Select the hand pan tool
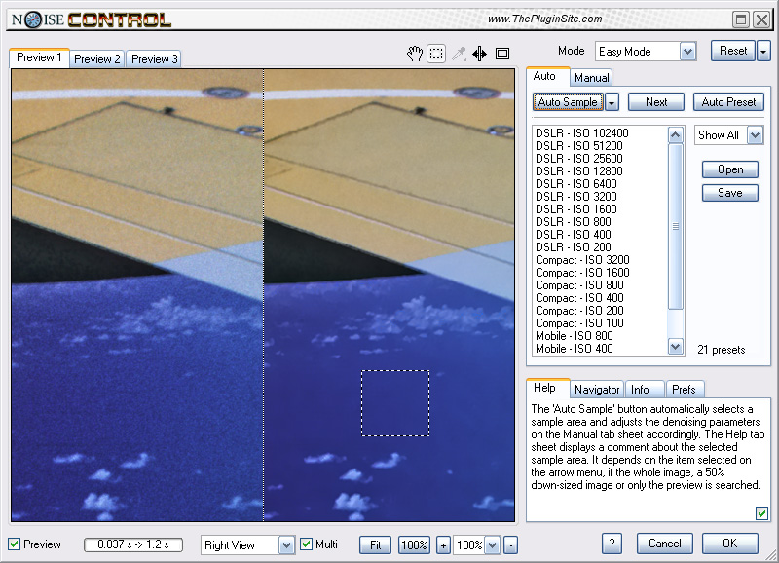The width and height of the screenshot is (779, 563). tap(415, 55)
